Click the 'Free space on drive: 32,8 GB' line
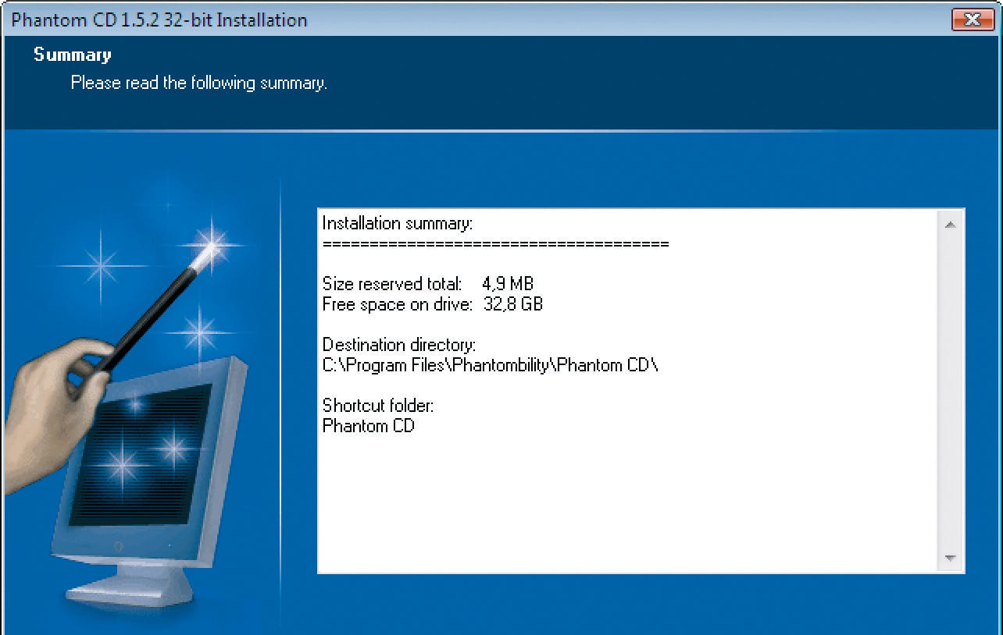 (x=433, y=304)
